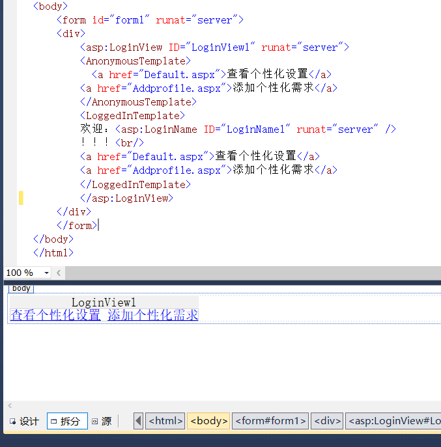Click the LoginView1 control header in design view
Screen dimensions: 441x447
point(104,302)
